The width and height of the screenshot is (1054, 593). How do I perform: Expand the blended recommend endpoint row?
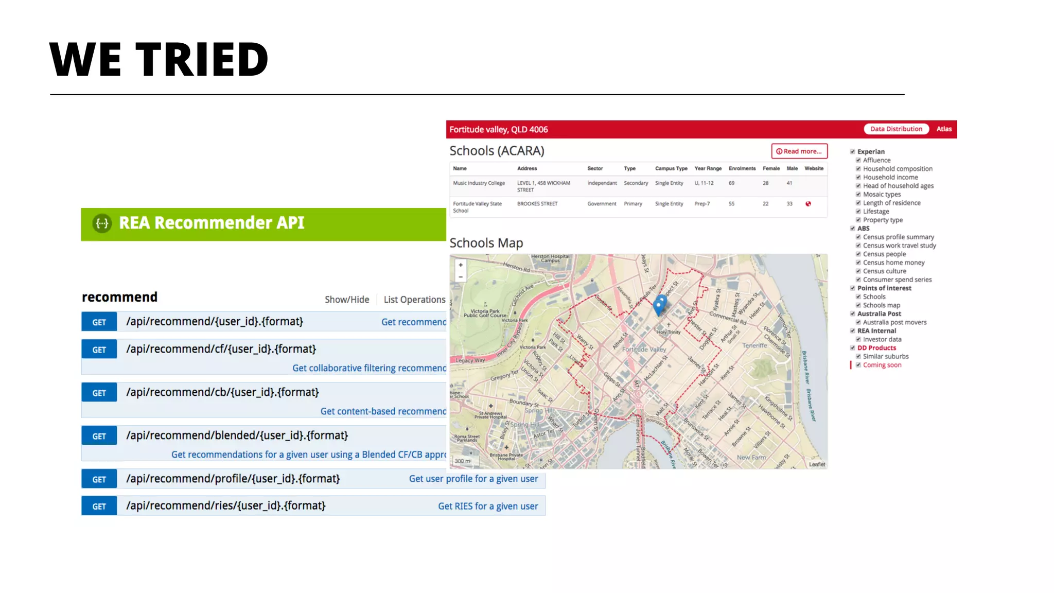(237, 435)
